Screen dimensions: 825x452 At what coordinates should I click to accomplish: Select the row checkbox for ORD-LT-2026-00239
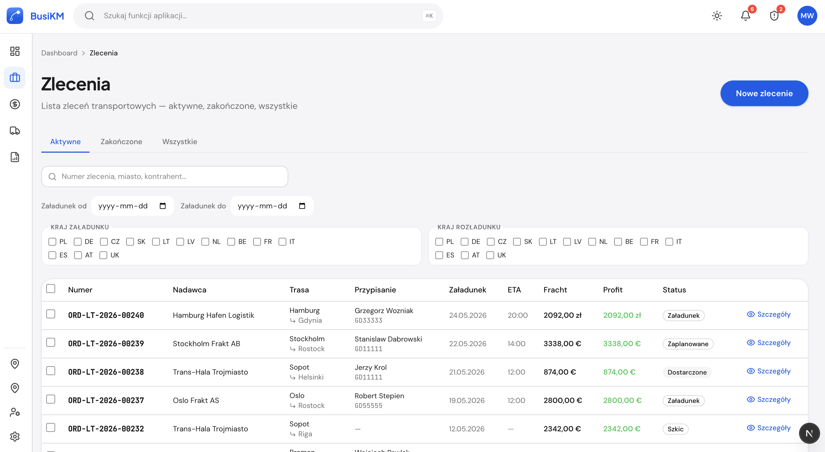51,342
